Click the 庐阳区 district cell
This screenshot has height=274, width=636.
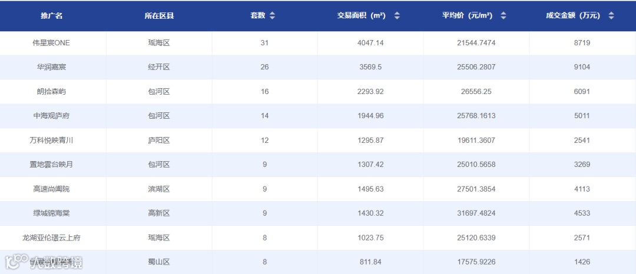[159, 141]
